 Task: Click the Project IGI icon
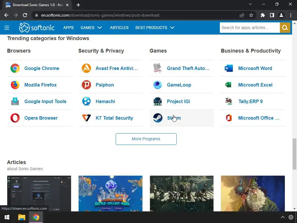157,101
